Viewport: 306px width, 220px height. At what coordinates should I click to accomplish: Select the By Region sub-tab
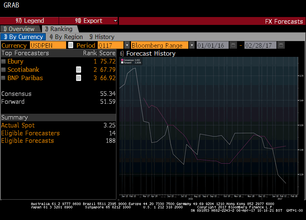tap(66, 37)
